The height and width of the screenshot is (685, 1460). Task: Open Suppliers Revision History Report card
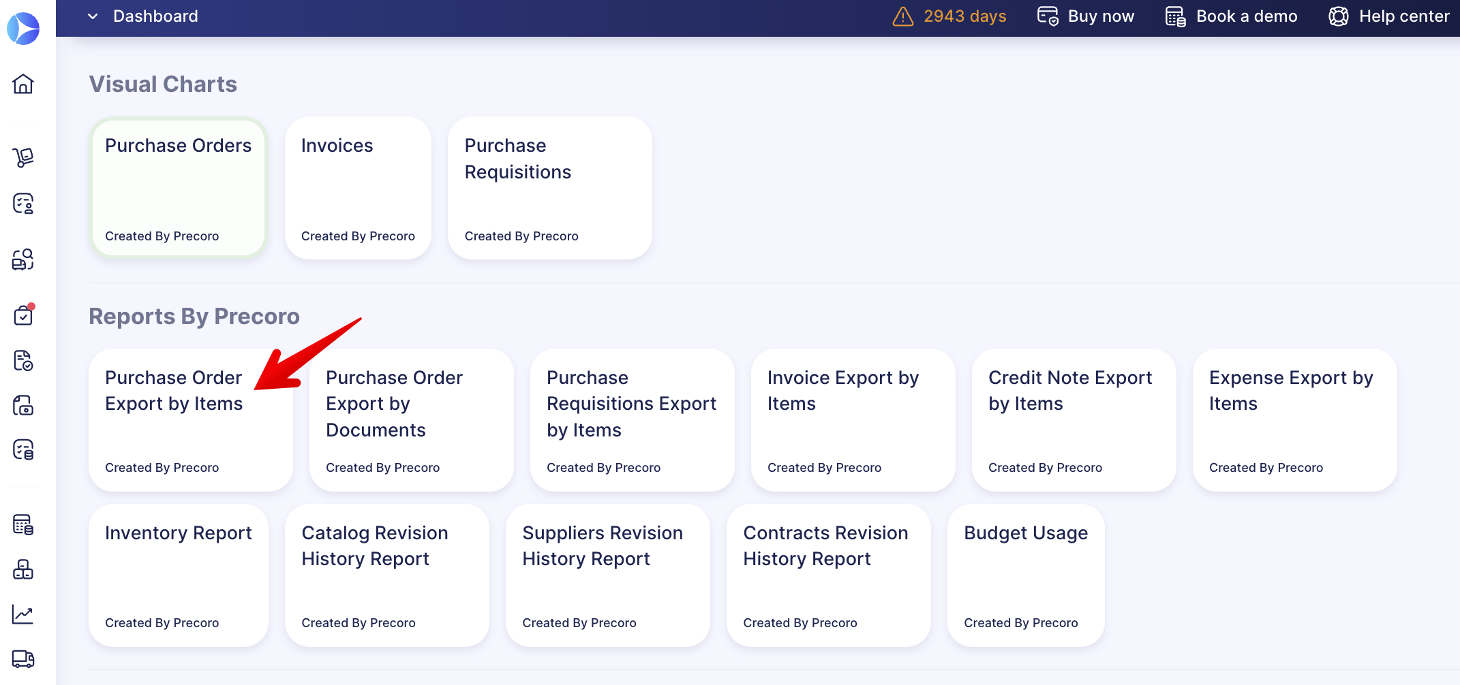point(608,575)
